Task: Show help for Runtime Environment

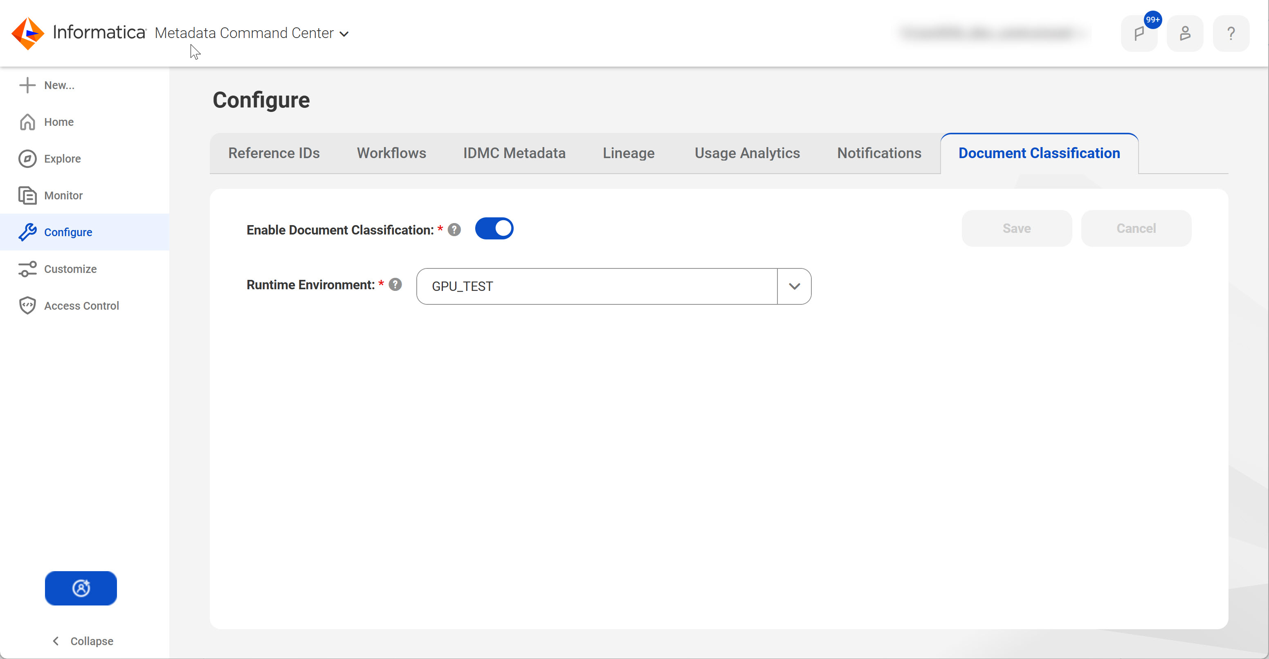Action: pos(395,284)
